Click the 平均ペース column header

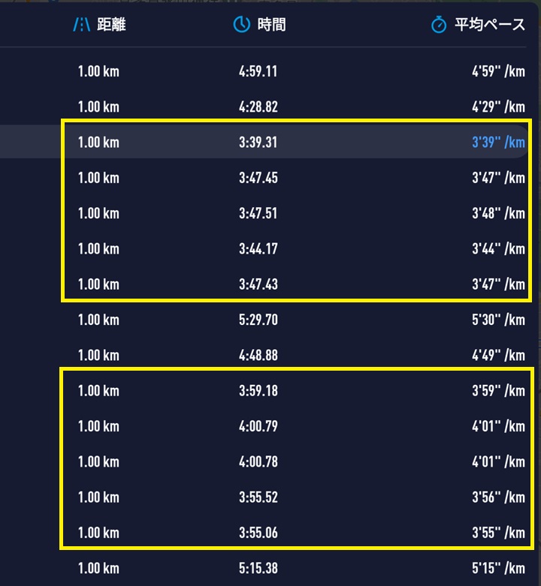[490, 25]
